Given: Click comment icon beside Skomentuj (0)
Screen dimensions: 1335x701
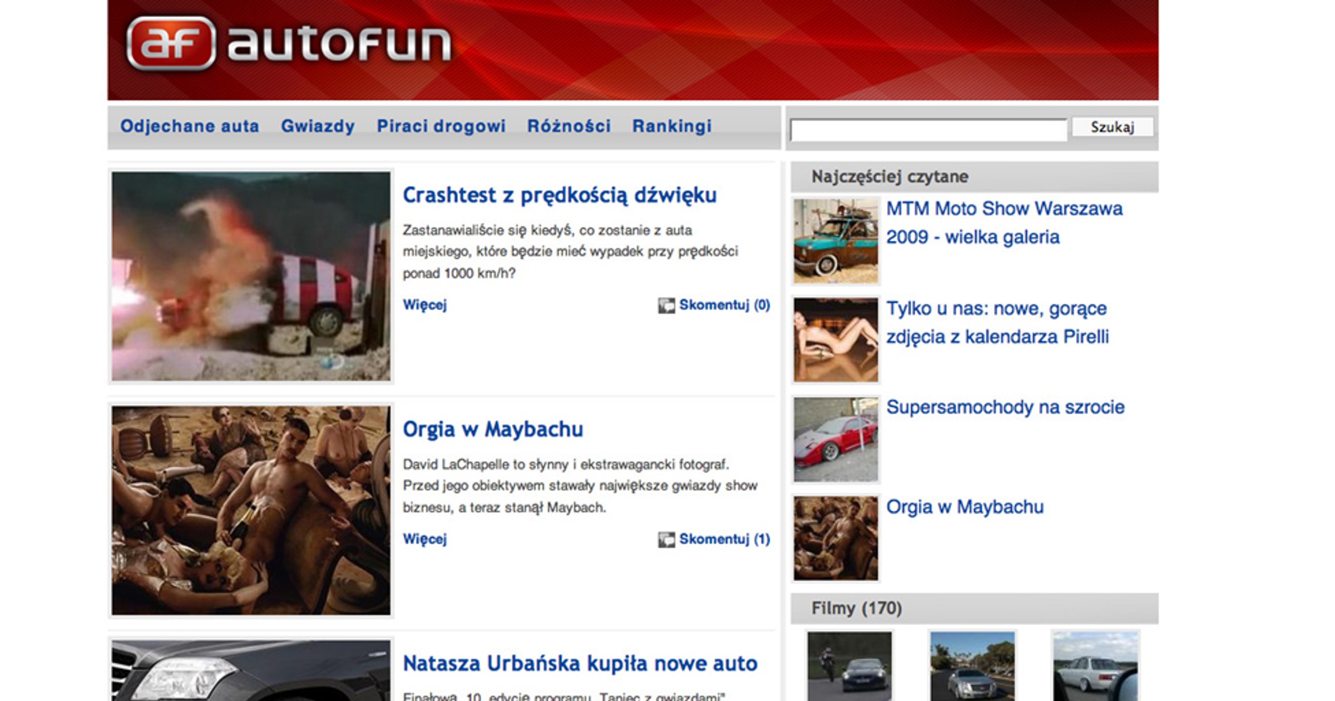Looking at the screenshot, I should coord(666,305).
